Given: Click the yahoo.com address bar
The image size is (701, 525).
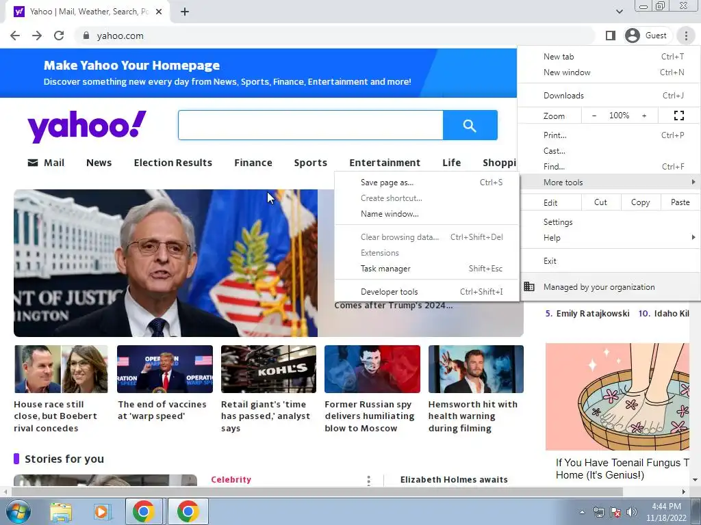Looking at the screenshot, I should [335, 36].
